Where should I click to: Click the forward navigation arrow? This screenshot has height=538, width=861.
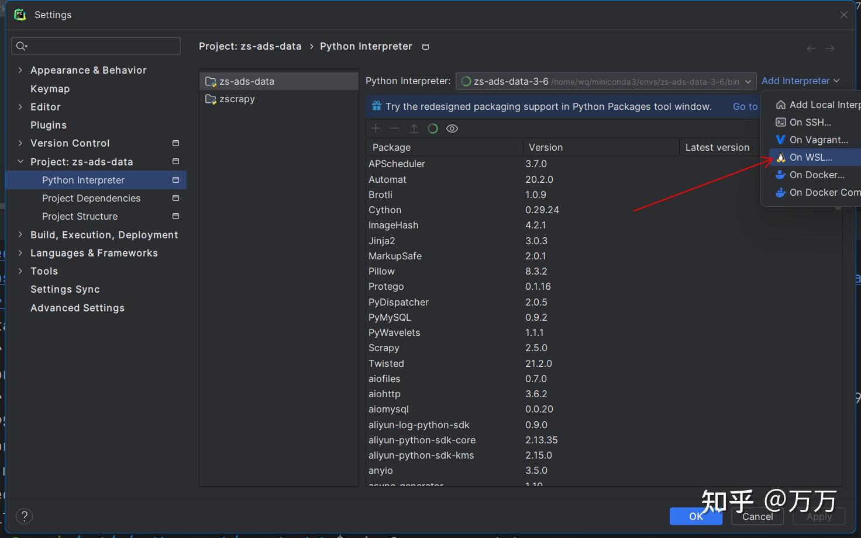830,48
